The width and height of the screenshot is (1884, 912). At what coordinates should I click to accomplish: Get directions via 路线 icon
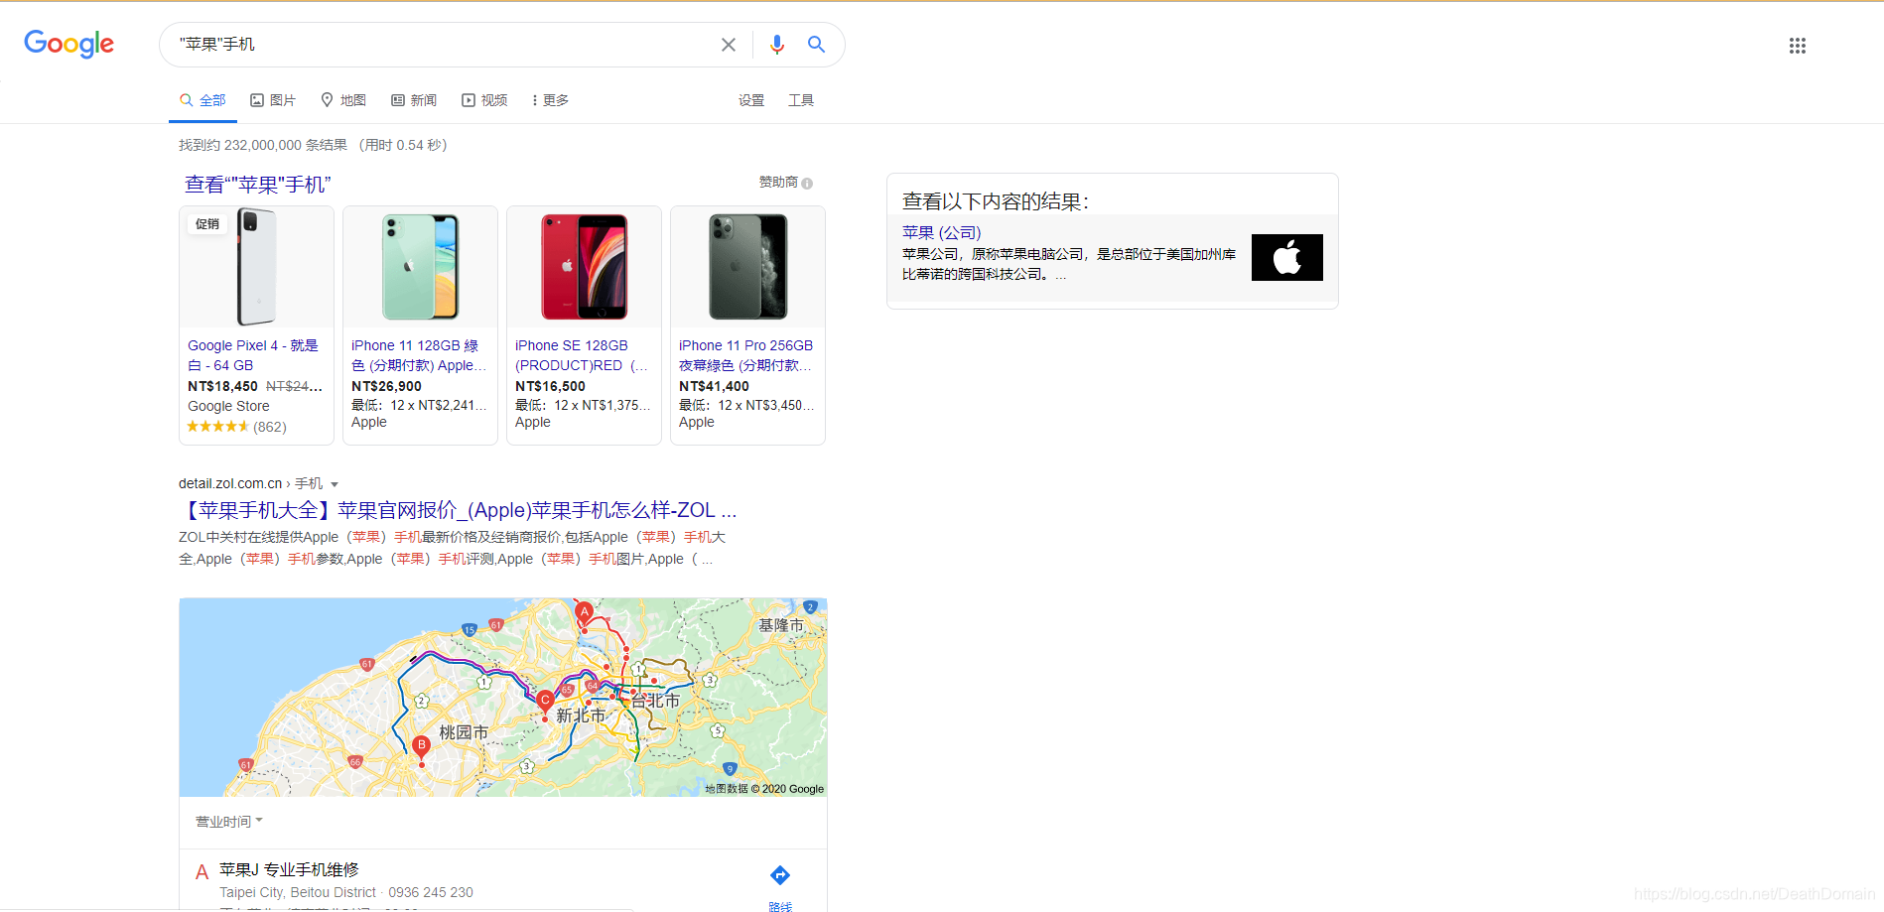point(780,875)
